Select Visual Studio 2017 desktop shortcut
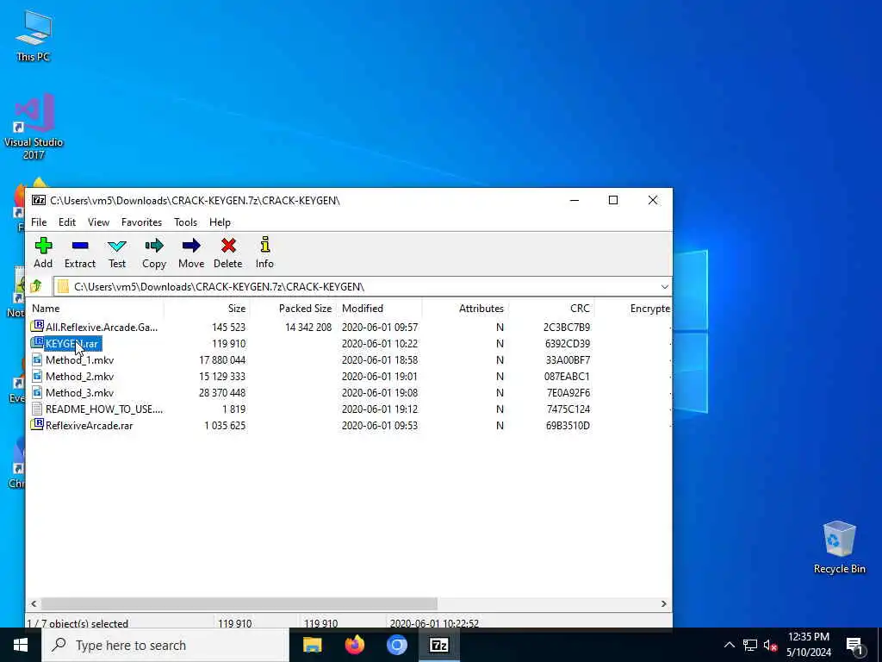The width and height of the screenshot is (882, 662). coord(34,127)
